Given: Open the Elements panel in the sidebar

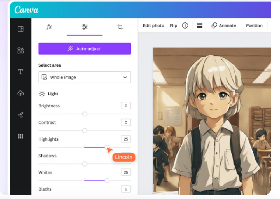Looking at the screenshot, I should 20,50.
